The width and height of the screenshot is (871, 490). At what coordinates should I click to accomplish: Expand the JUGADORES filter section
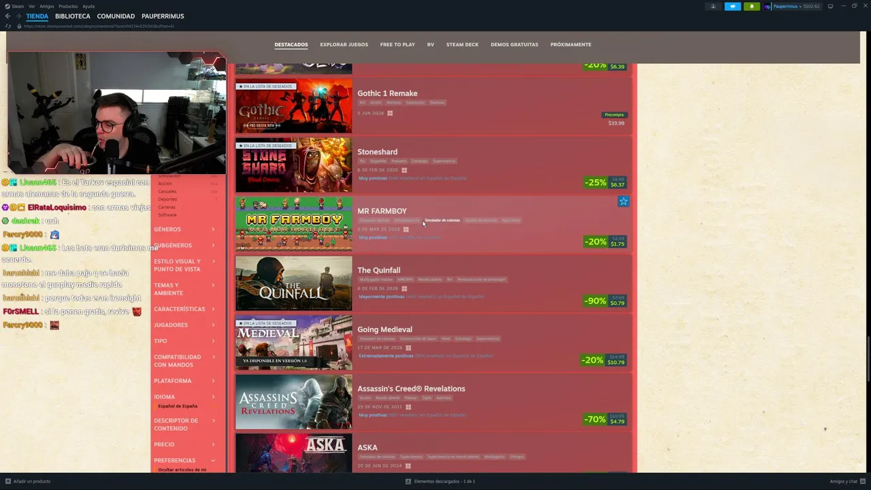coord(184,325)
